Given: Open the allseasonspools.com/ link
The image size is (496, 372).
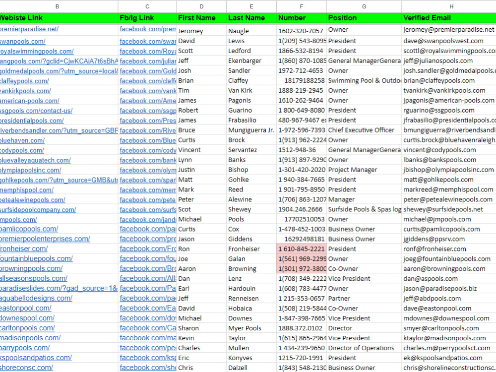Looking at the screenshot, I should (x=34, y=278).
